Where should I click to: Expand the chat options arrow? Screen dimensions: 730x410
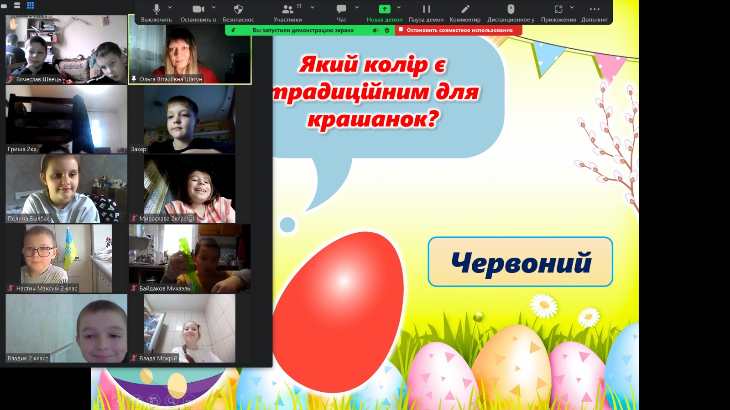click(357, 7)
